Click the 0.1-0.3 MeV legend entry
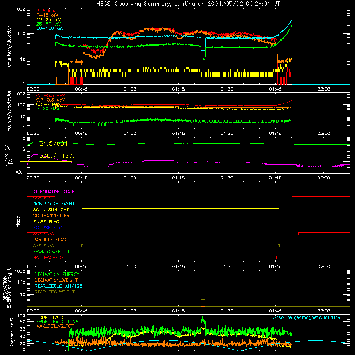This screenshot has height=355, width=355. [x=51, y=95]
